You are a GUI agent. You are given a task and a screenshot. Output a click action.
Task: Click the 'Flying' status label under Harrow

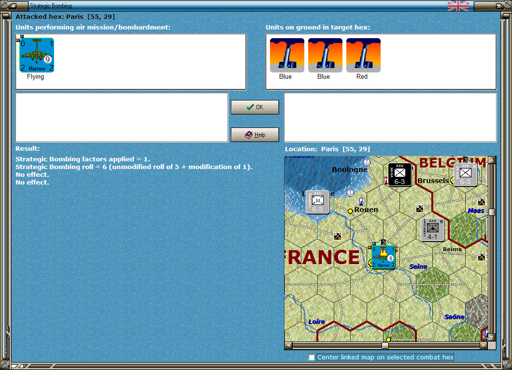click(x=35, y=76)
